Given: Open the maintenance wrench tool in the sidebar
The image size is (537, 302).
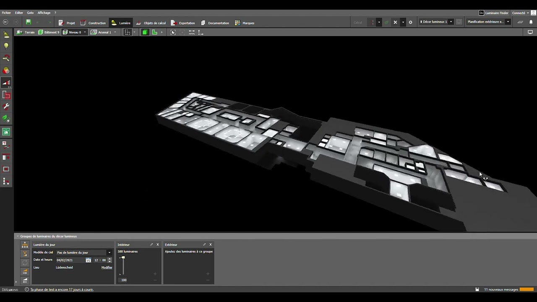Looking at the screenshot, I should click(x=6, y=107).
